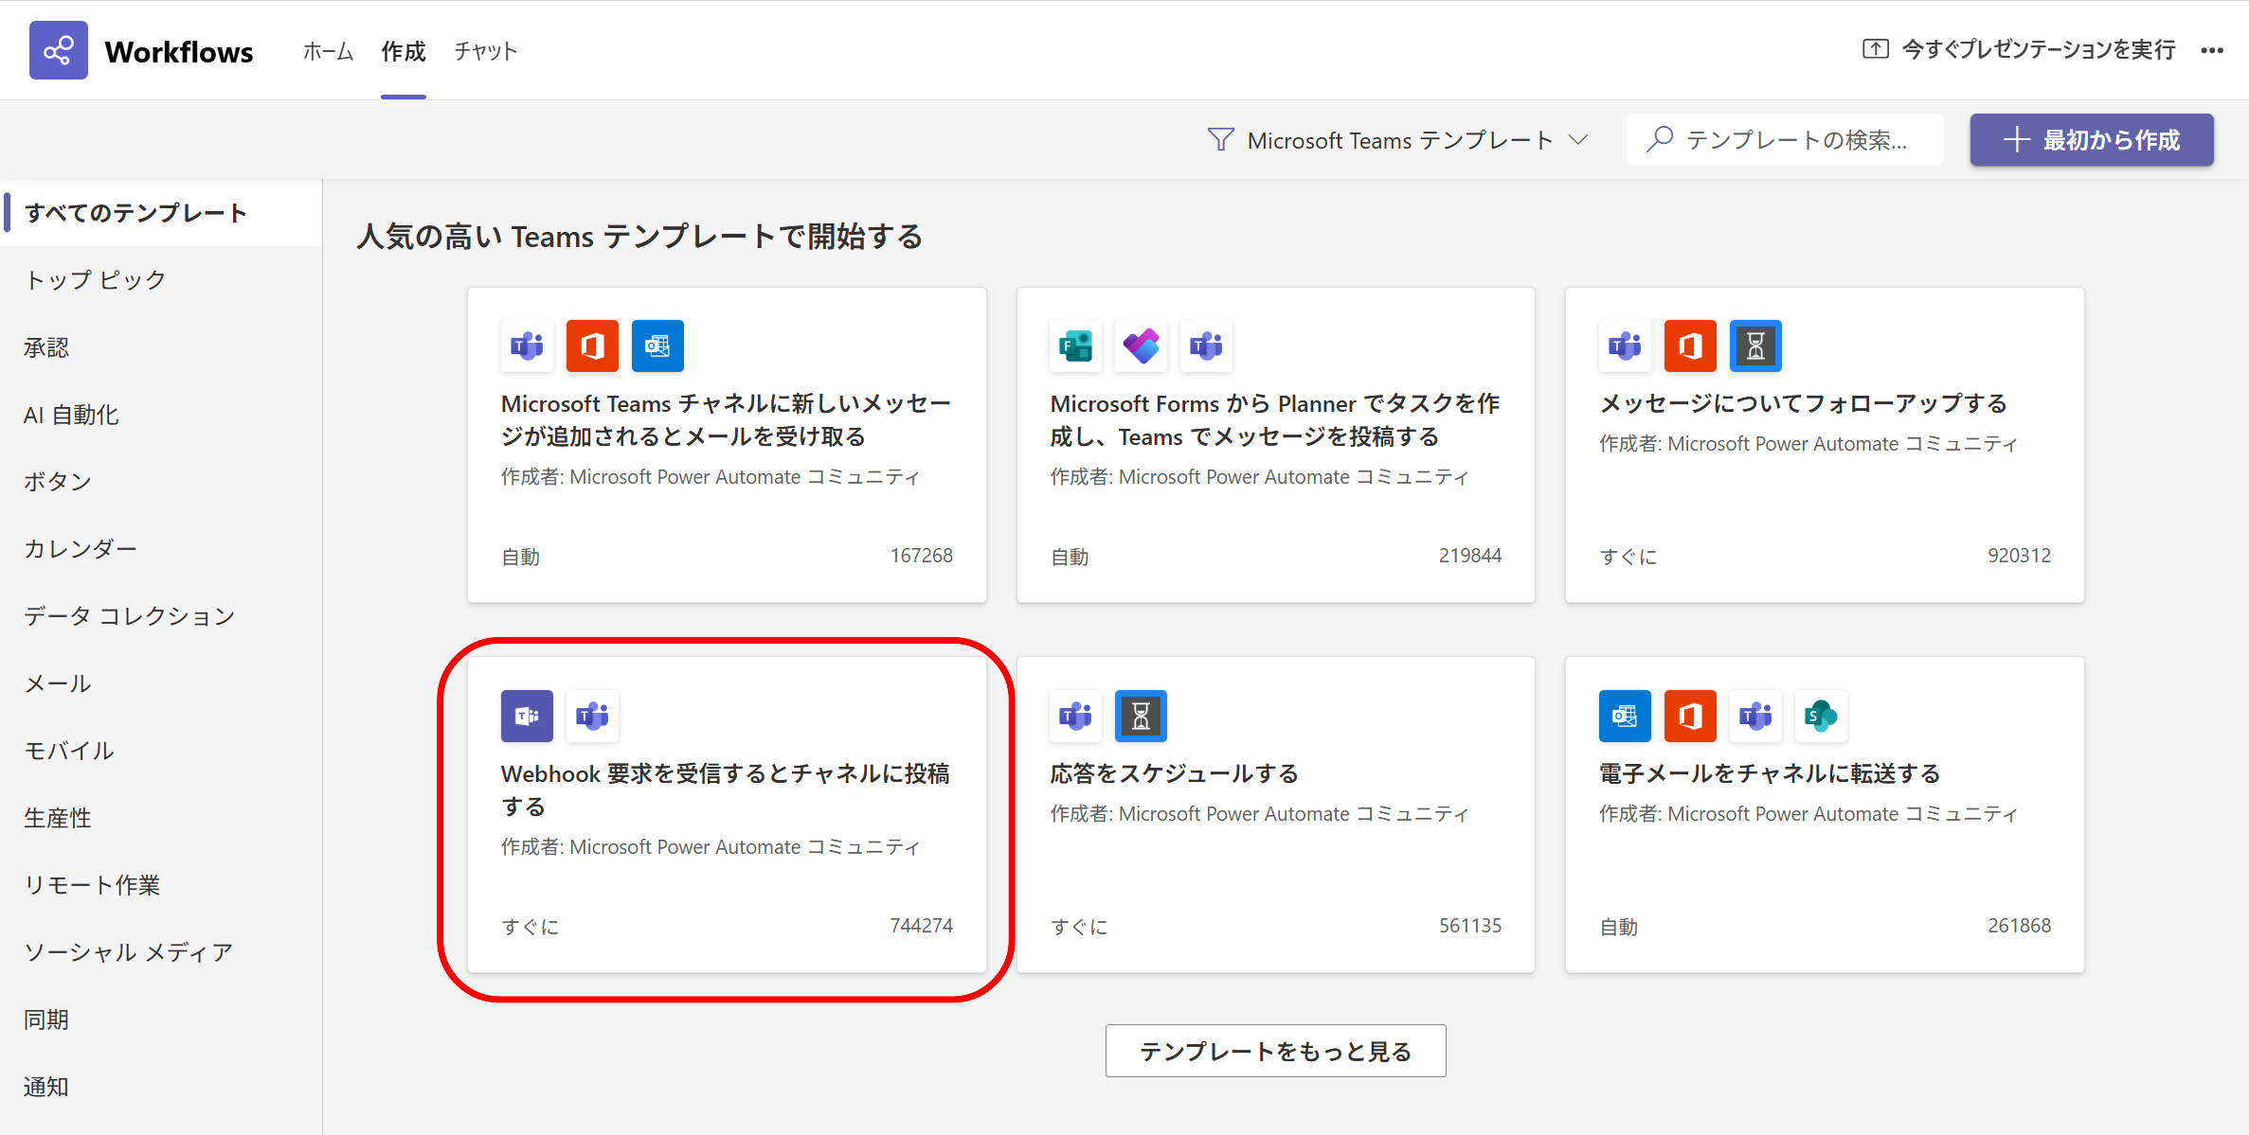This screenshot has height=1135, width=2249.
Task: Open Teams チャネルに新しいメッセージ template title
Action: pos(726,419)
